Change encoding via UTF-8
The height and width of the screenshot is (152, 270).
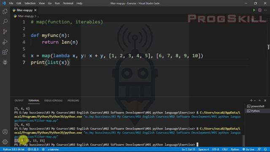point(215,149)
